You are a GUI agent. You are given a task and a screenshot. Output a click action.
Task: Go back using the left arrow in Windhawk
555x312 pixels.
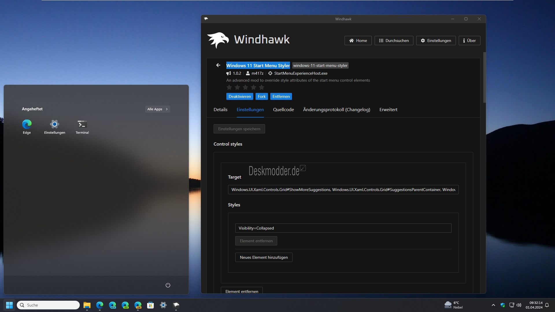coord(218,65)
